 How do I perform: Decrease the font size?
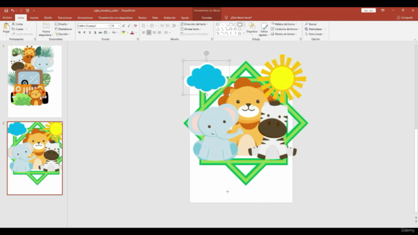[129, 26]
